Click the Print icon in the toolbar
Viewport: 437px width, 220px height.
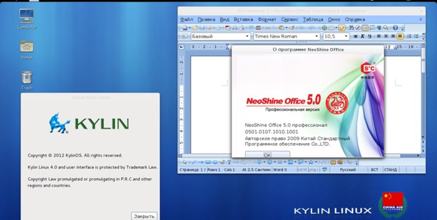click(235, 28)
